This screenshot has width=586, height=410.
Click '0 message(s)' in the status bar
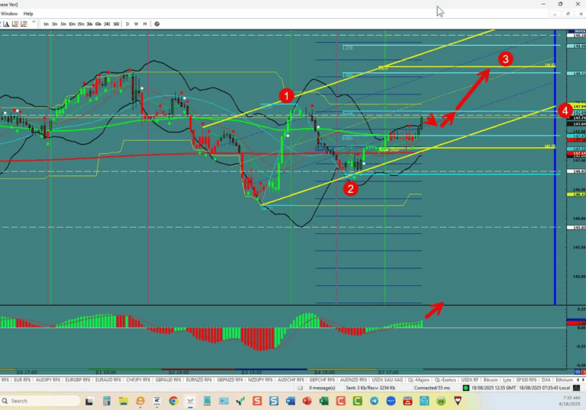[x=322, y=388]
